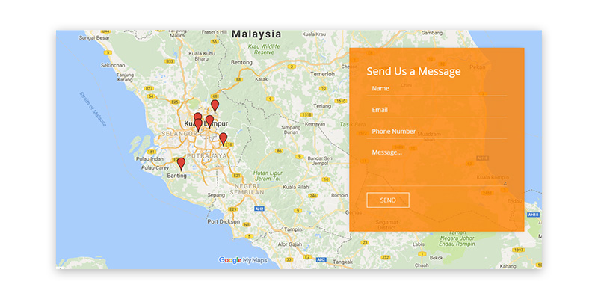Image resolution: width=598 pixels, height=299 pixels.
Task: Click the B33 road shield
Action: [170, 61]
